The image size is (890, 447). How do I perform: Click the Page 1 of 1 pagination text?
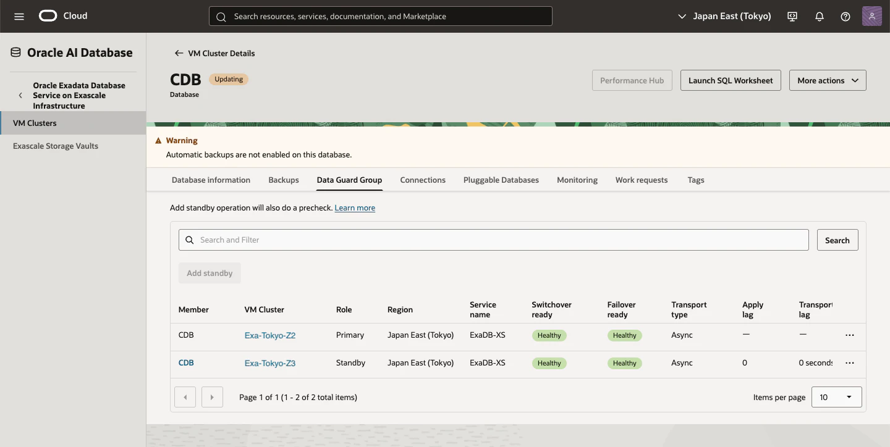(298, 398)
